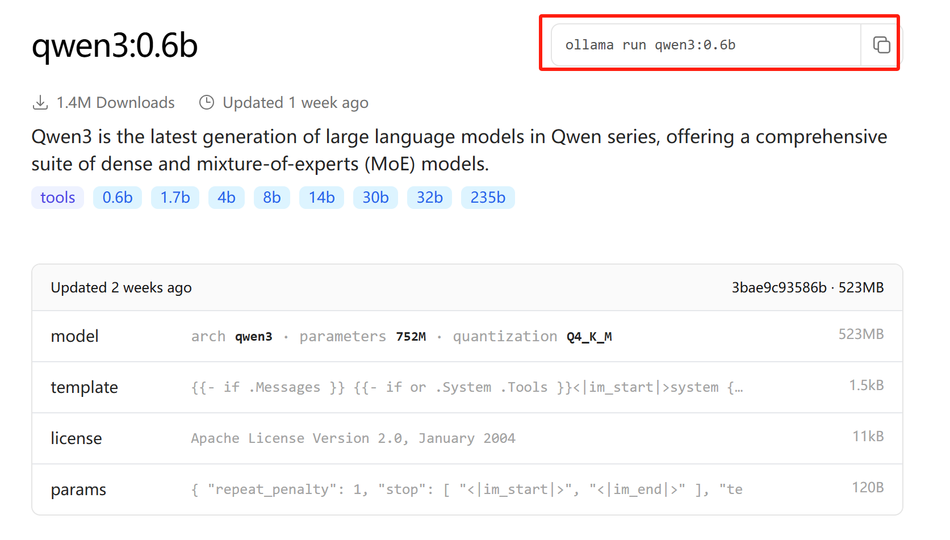Open the model row details
The width and height of the screenshot is (950, 540).
tap(467, 336)
